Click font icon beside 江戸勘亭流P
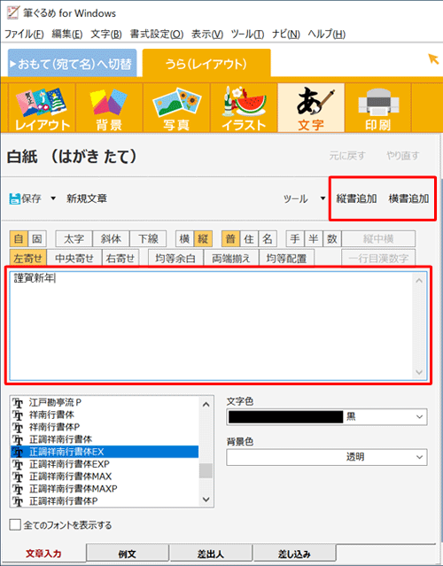Image resolution: width=443 pixels, height=566 pixels. [18, 402]
